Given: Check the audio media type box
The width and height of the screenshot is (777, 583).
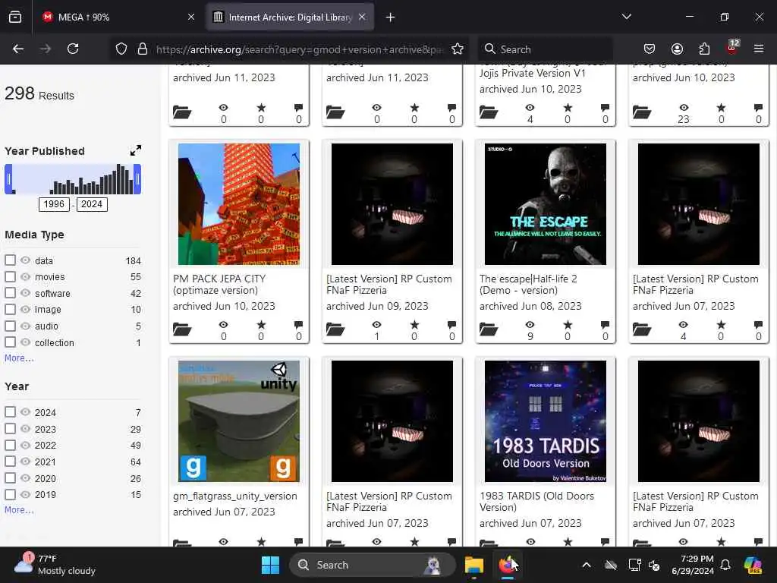Looking at the screenshot, I should tap(10, 326).
